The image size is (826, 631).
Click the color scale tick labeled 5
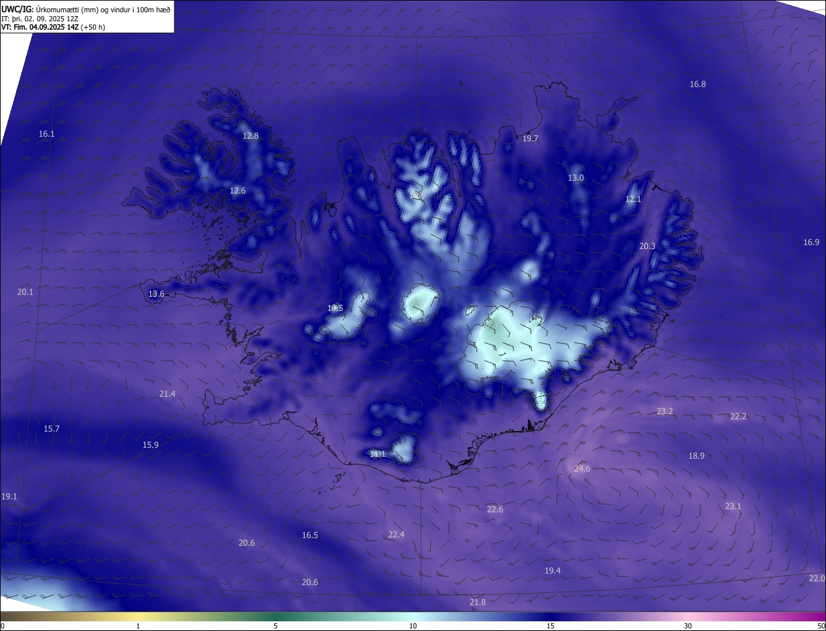point(276,626)
